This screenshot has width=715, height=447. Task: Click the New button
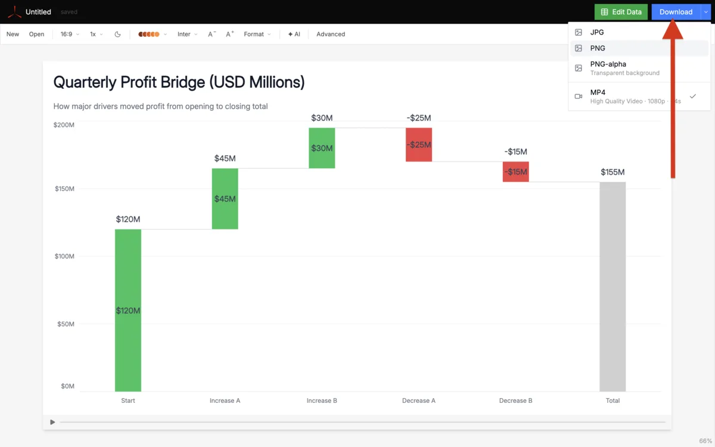[13, 34]
